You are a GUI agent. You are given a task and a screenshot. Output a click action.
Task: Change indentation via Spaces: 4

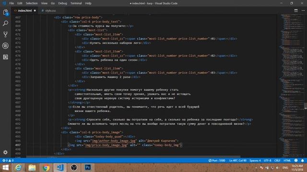tap(255, 161)
